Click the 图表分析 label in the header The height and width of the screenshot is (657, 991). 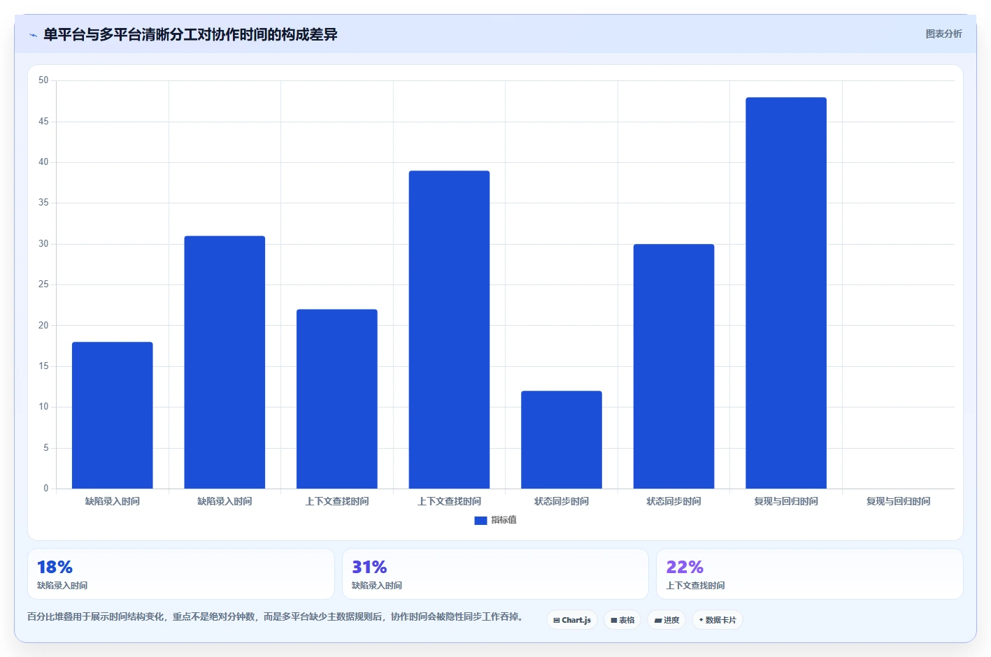coord(943,34)
